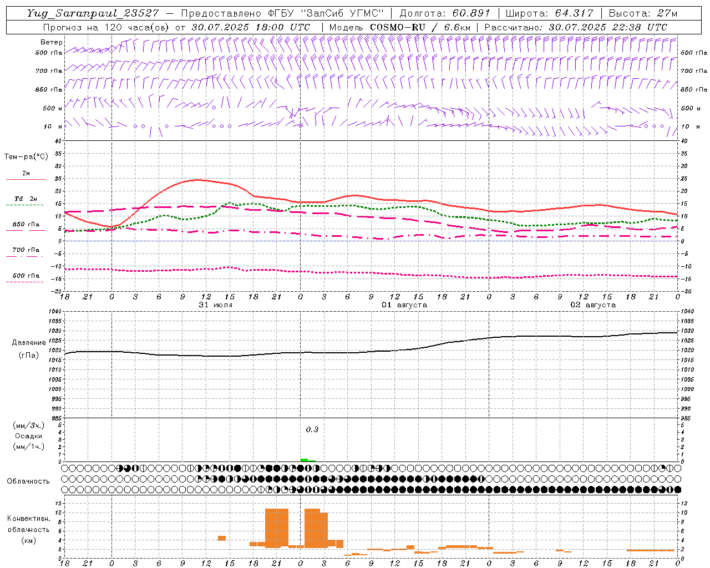This screenshot has width=710, height=568.
Task: Click the 'Конвективн.' convective cloud label
Action: [x=28, y=519]
